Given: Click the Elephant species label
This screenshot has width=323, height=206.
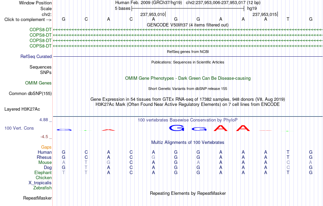Looking at the screenshot, I should point(43,173).
